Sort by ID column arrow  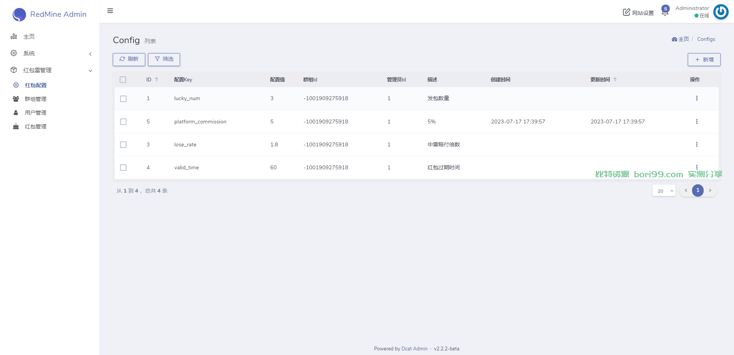156,79
